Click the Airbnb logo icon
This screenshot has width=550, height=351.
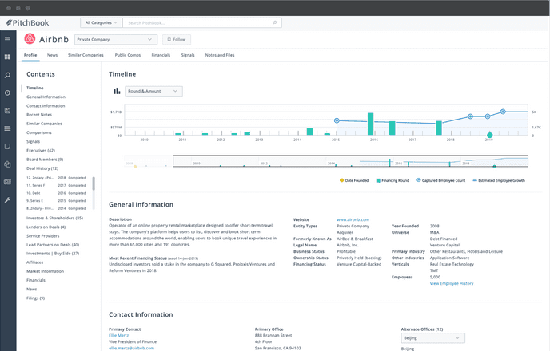[x=30, y=38]
